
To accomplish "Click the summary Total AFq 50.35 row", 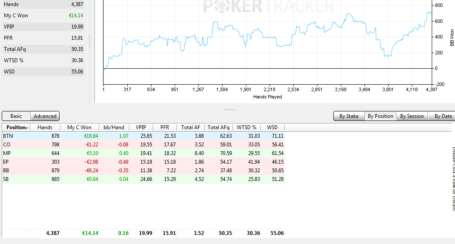I will (44, 49).
